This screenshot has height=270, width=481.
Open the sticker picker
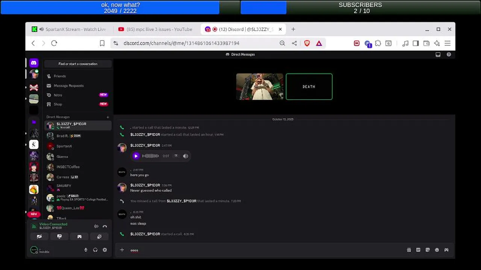[428, 250]
